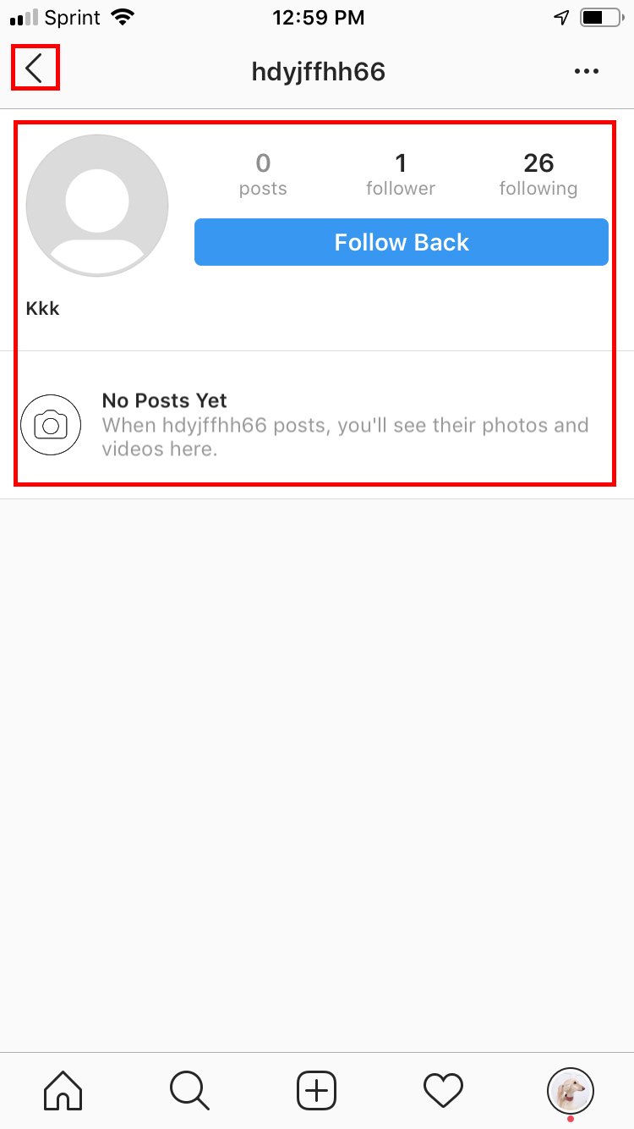This screenshot has height=1129, width=634.
Task: Open Activity via the heart icon
Action: point(443,1090)
